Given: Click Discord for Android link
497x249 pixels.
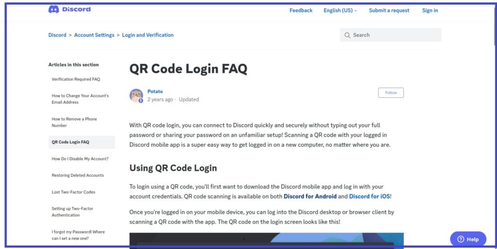Looking at the screenshot, I should click(x=310, y=196).
